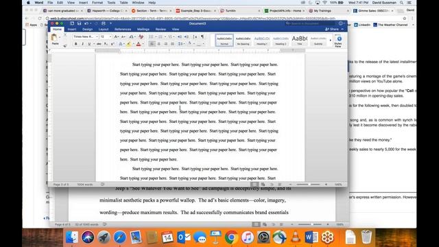Open Google Chrome from the Dock

(231, 237)
